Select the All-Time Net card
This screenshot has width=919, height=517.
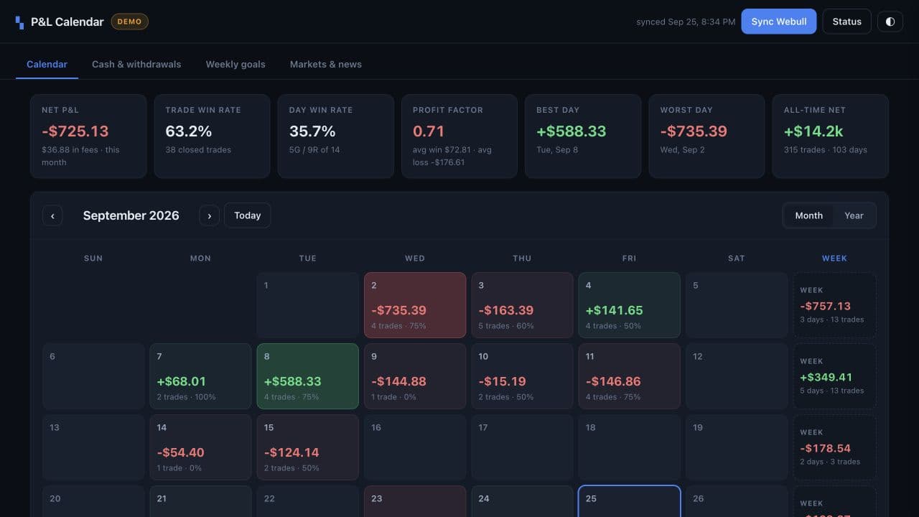tap(830, 136)
